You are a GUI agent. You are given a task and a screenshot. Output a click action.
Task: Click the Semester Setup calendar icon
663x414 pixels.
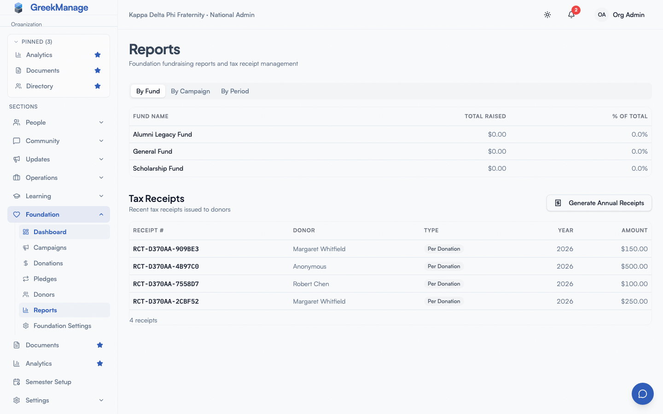click(17, 382)
